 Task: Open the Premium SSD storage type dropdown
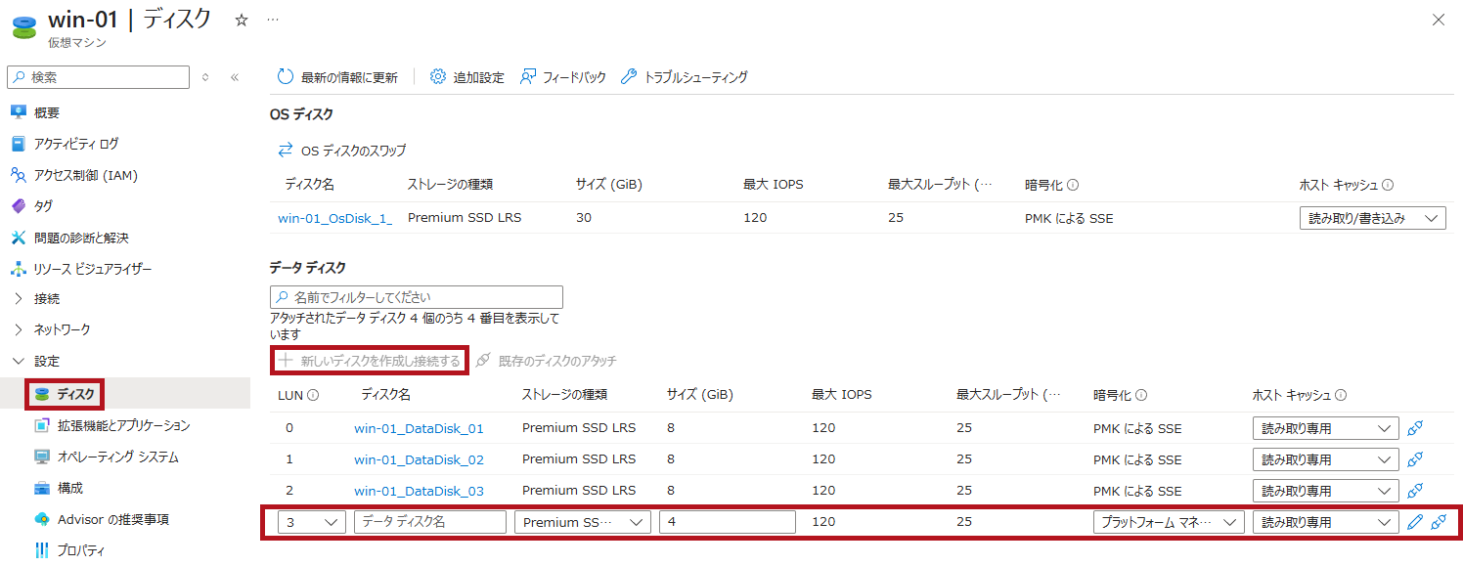[x=582, y=522]
